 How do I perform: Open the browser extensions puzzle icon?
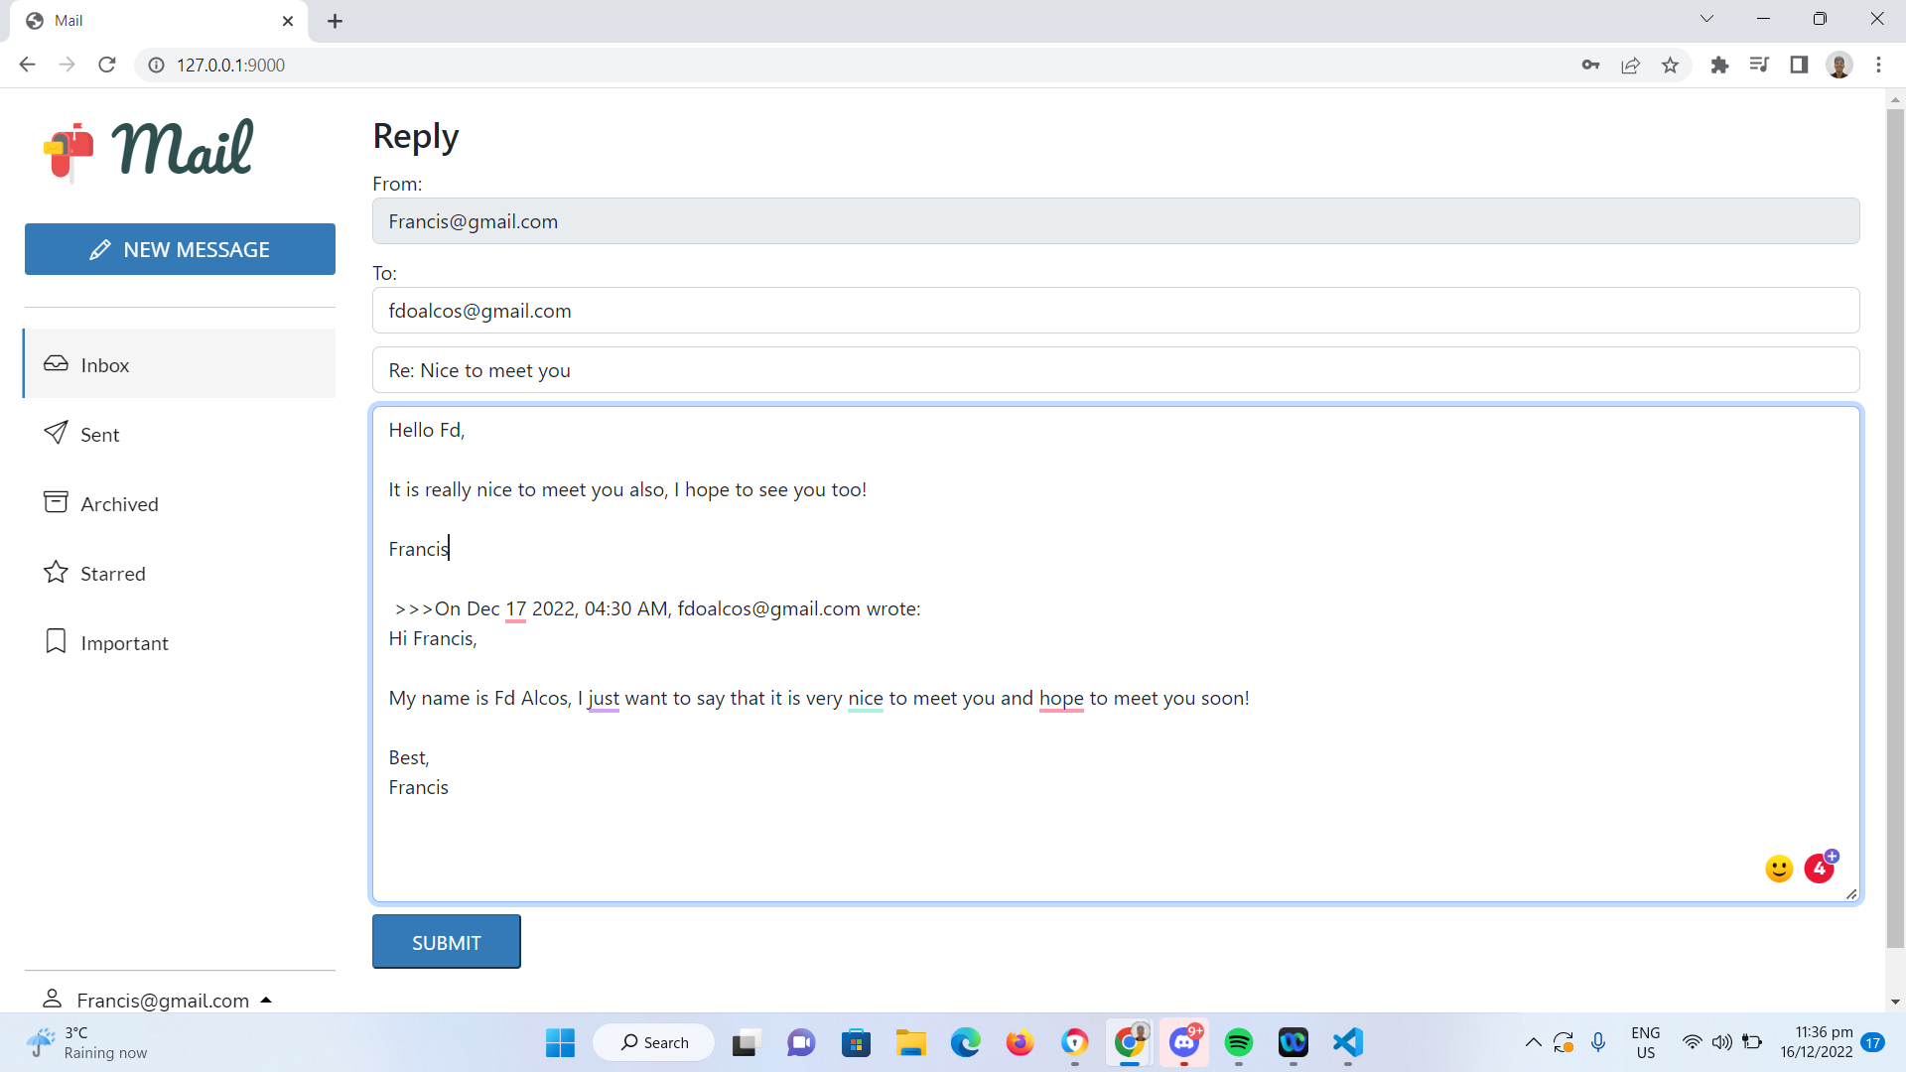tap(1719, 66)
